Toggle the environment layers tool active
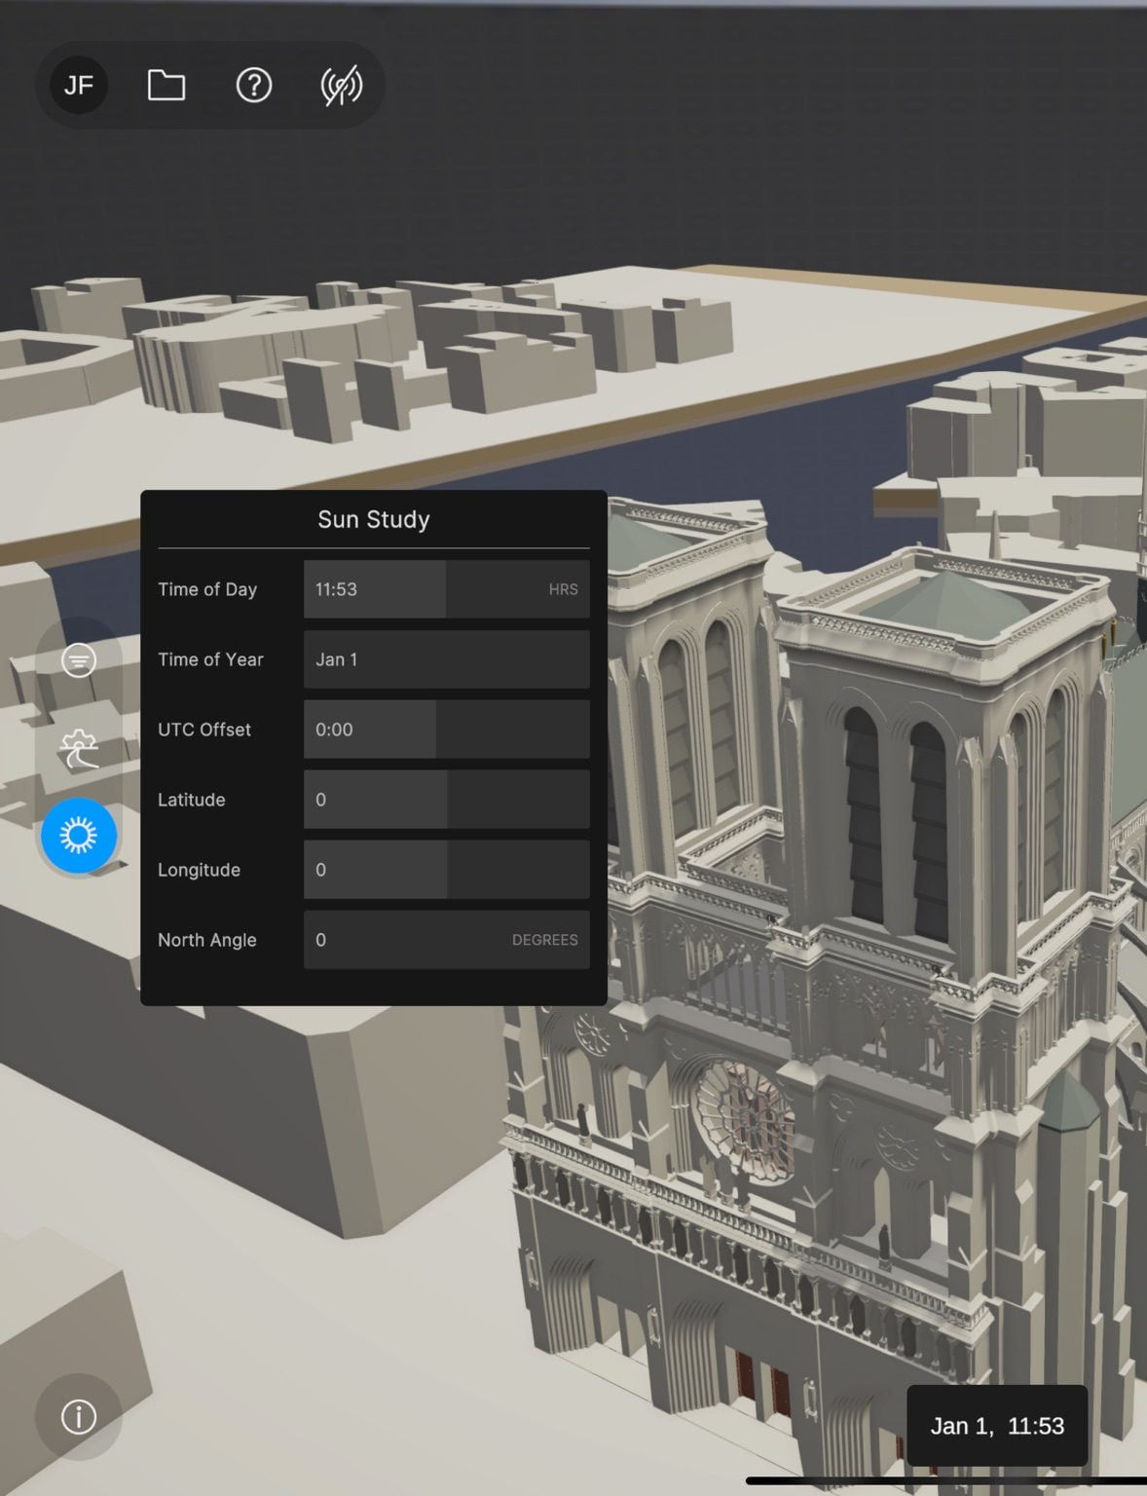The height and width of the screenshot is (1496, 1147). [79, 659]
